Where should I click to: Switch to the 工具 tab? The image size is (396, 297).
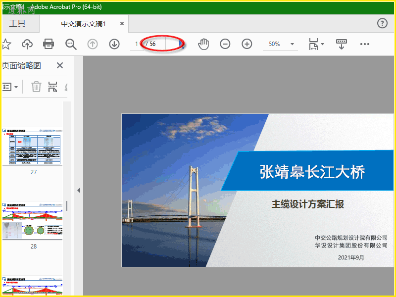pyautogui.click(x=17, y=23)
